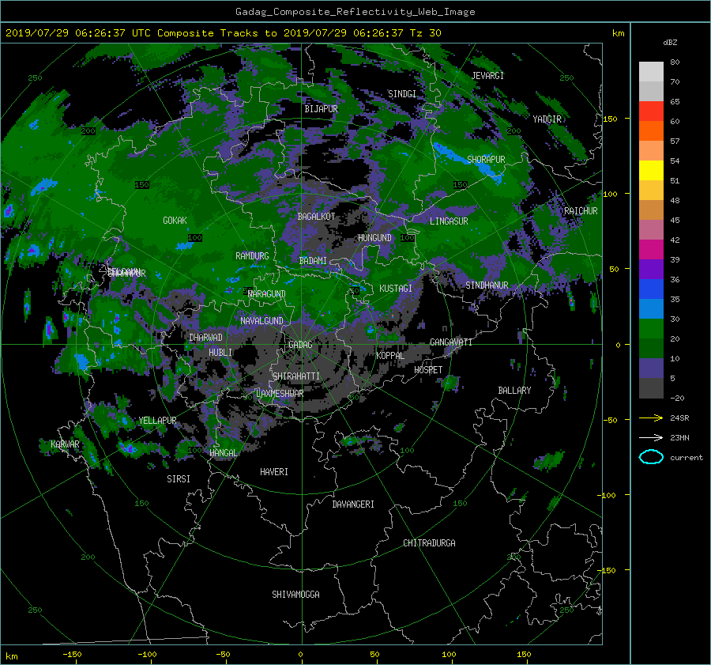Click the SIRSI city label

(179, 479)
